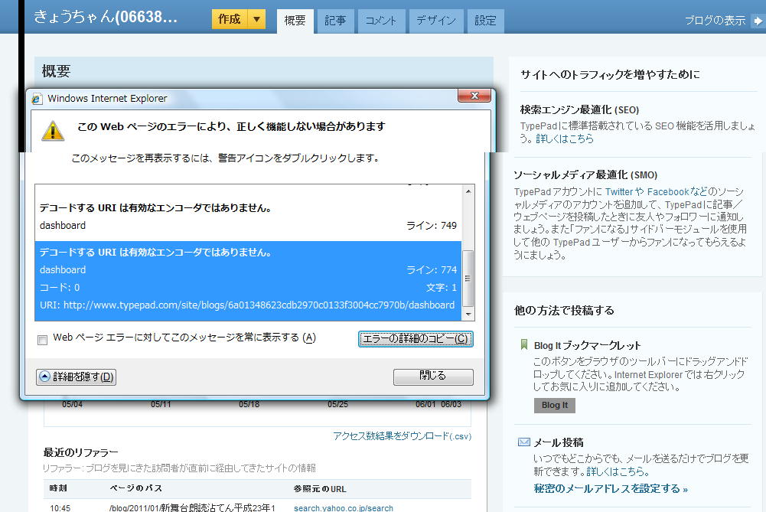
Task: Open the 作成 dropdown arrow
Action: tap(256, 20)
